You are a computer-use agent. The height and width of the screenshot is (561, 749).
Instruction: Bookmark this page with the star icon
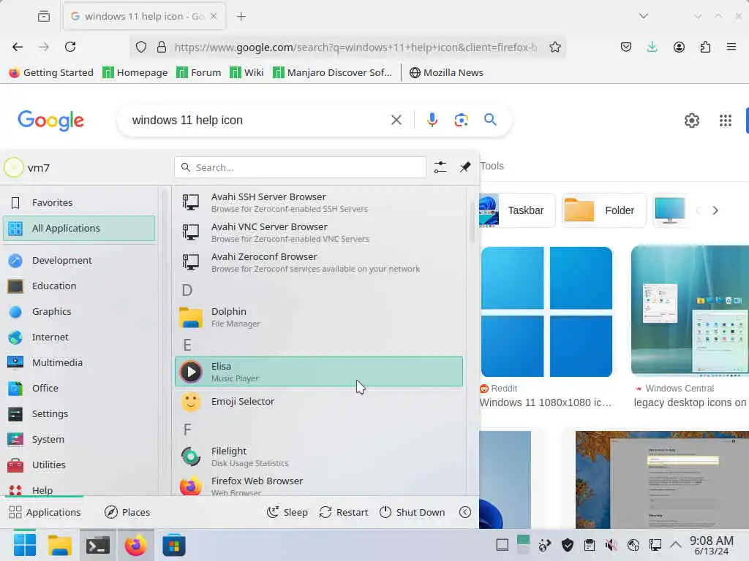[554, 47]
